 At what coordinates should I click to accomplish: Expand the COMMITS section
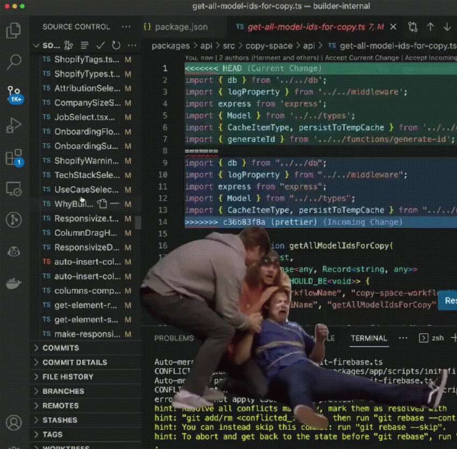pyautogui.click(x=60, y=348)
